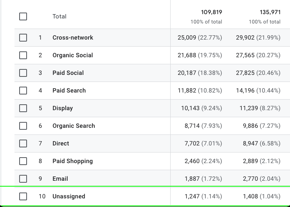The image size is (290, 207).
Task: Mark the Display row checkbox
Action: pos(23,108)
